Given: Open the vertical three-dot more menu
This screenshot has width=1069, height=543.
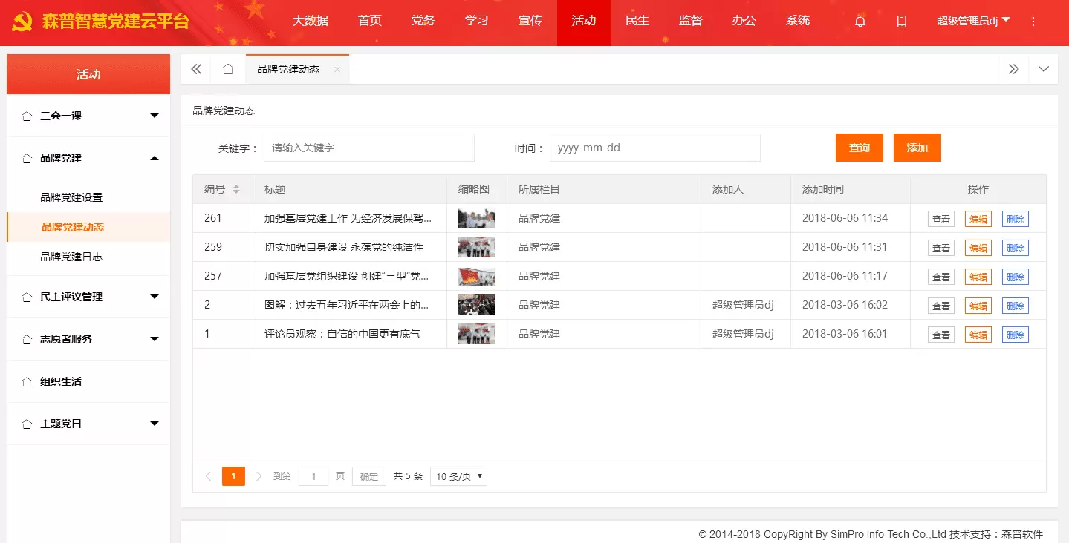Looking at the screenshot, I should click(1033, 22).
